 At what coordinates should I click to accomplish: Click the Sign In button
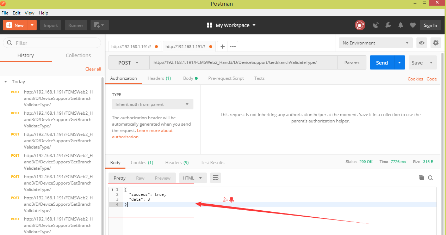(430, 25)
